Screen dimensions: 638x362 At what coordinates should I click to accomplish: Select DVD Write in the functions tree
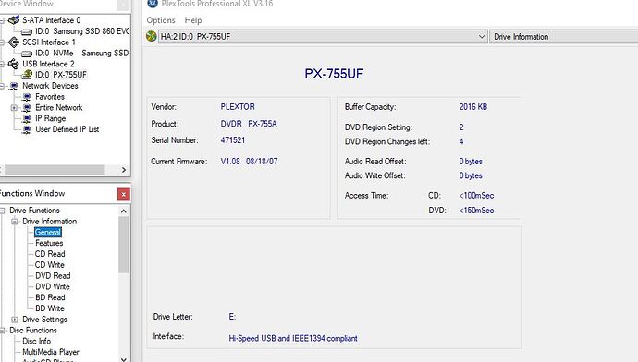coord(53,286)
